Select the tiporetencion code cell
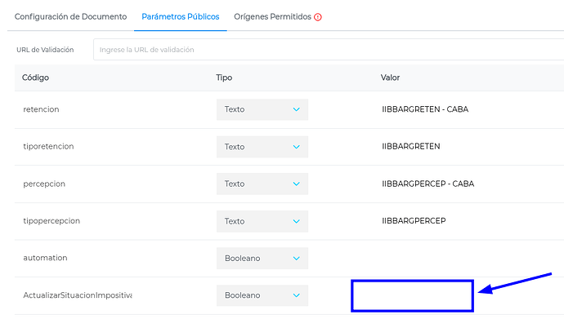564x319 pixels. click(48, 146)
